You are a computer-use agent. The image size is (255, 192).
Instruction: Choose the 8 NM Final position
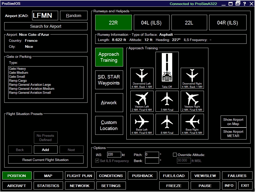pyautogui.click(x=167, y=124)
